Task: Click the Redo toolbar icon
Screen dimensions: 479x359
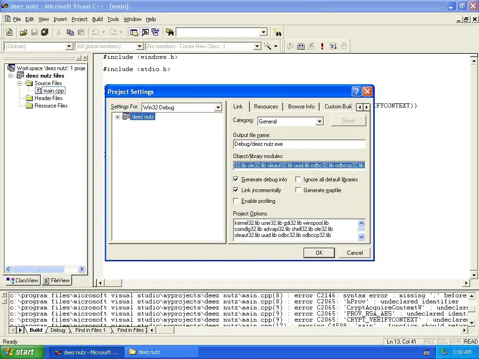Action: point(113,32)
